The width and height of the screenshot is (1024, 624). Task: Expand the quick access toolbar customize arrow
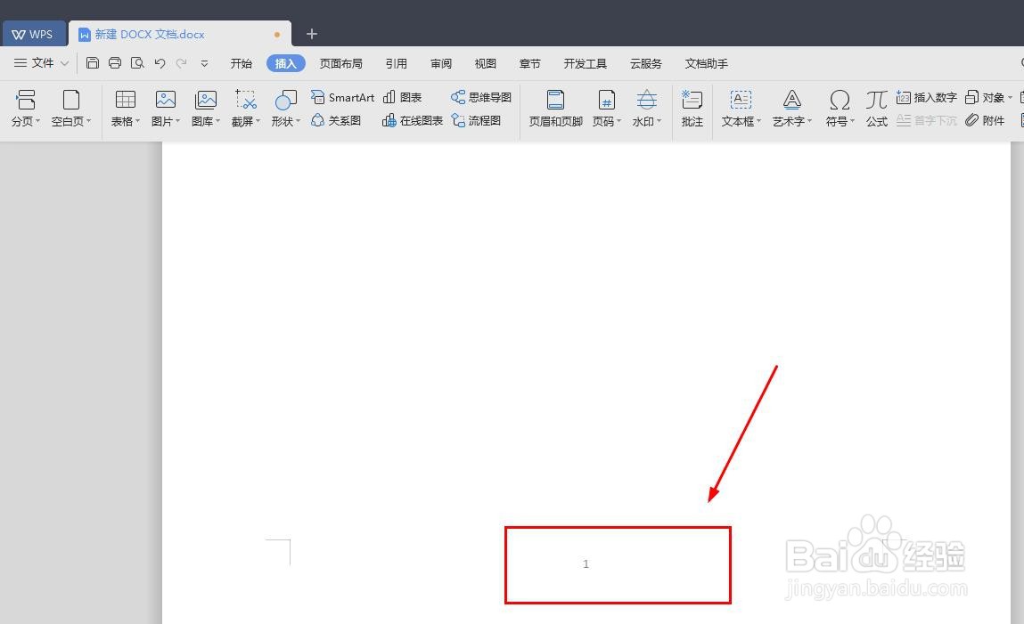[204, 64]
